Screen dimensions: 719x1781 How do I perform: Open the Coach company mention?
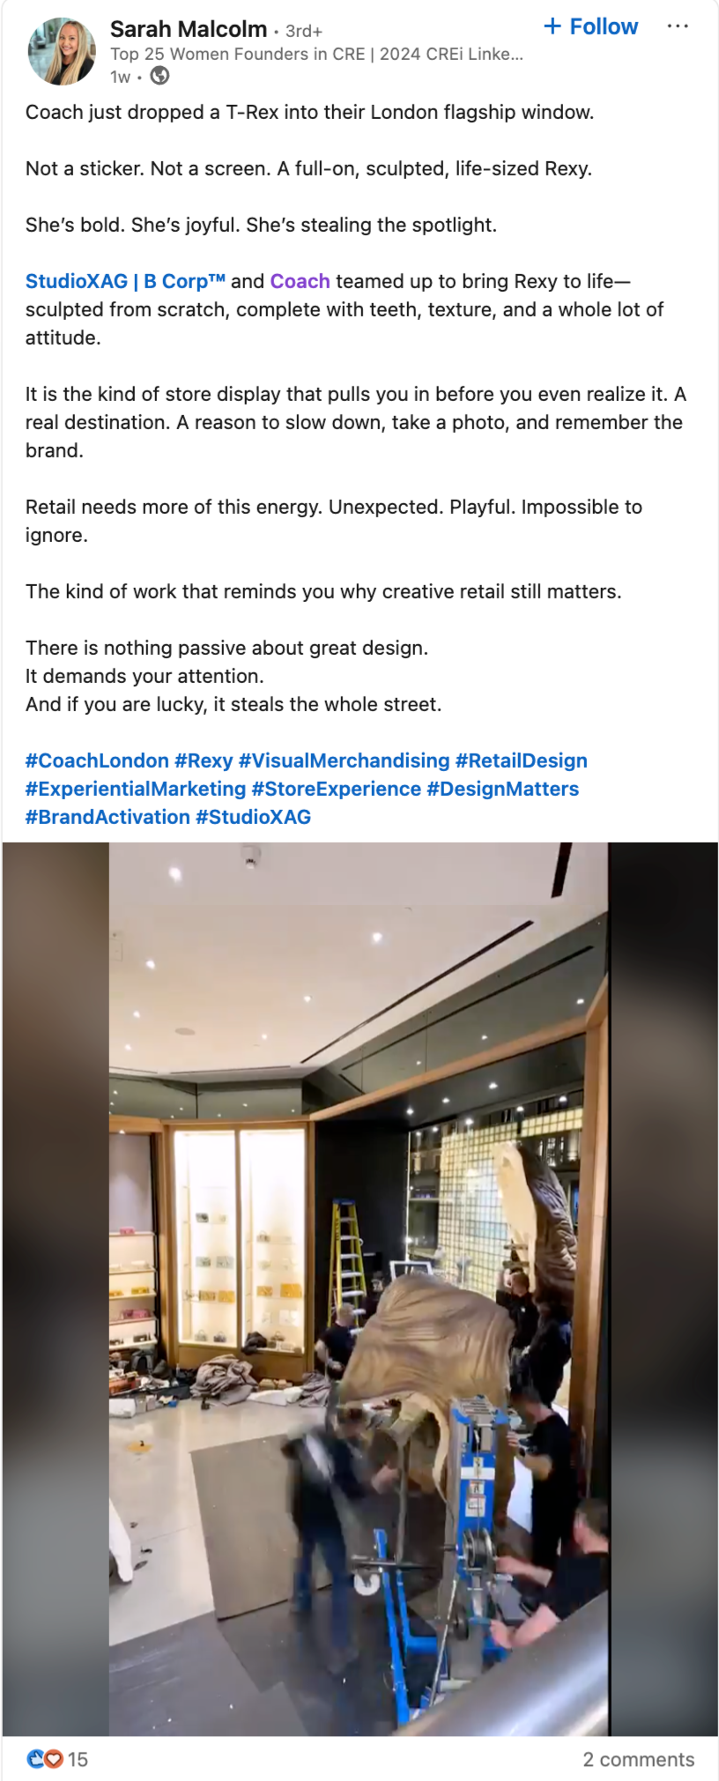300,281
